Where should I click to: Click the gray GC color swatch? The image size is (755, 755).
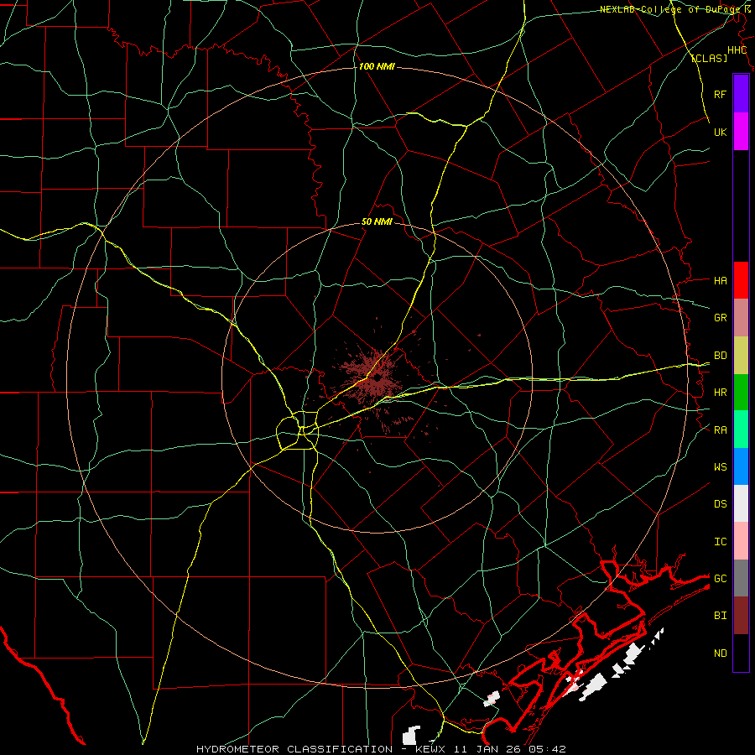coord(741,578)
